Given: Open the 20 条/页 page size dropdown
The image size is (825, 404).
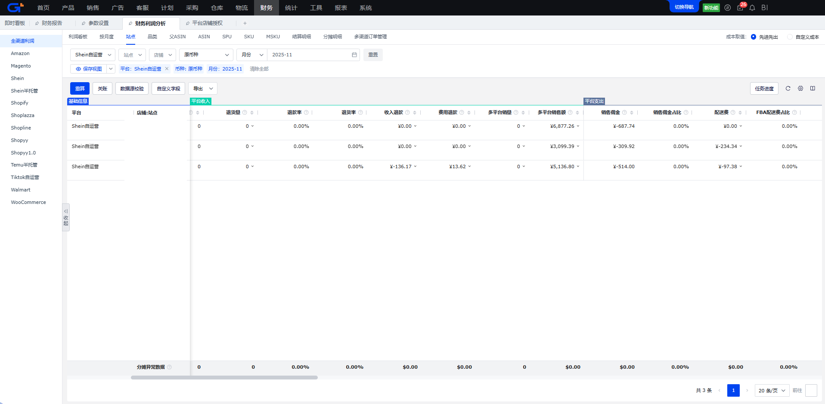Looking at the screenshot, I should (772, 390).
